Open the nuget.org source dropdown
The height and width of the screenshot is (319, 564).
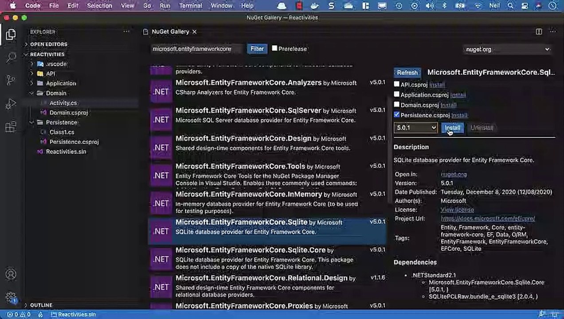coord(507,49)
